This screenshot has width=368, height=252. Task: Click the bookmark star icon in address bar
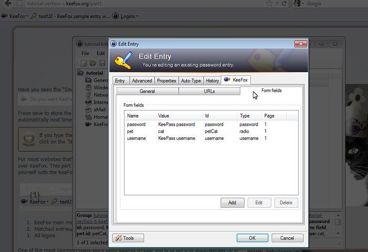point(269,3)
